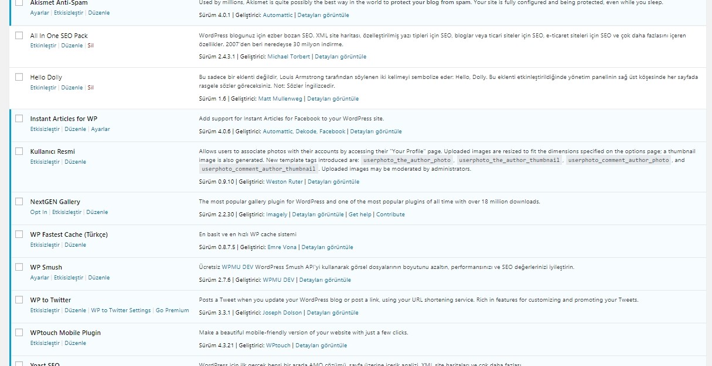Check the NextGEN Gallery plugin checkbox
The width and height of the screenshot is (712, 366).
coord(19,201)
